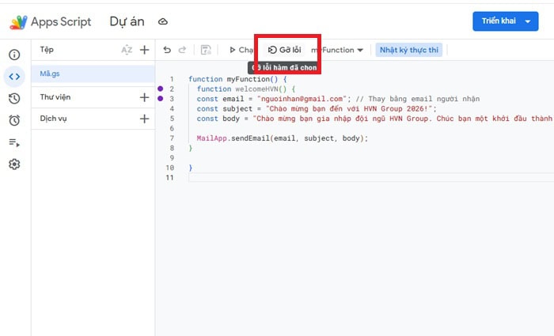The image size is (554, 336).
Task: Click the Dự án project title
Action: (127, 22)
